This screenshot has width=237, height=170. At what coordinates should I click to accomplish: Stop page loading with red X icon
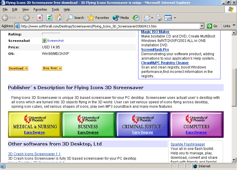point(40,18)
